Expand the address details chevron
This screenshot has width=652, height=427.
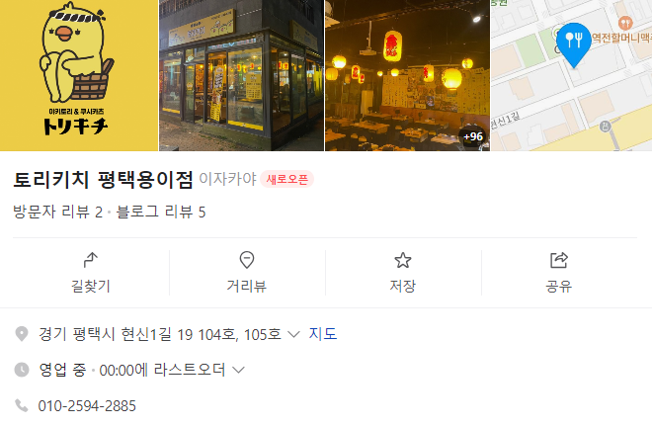pyautogui.click(x=293, y=334)
